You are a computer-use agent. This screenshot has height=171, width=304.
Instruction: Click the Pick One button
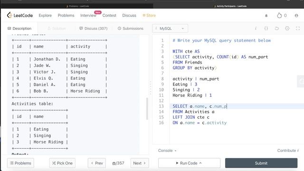coord(62,163)
